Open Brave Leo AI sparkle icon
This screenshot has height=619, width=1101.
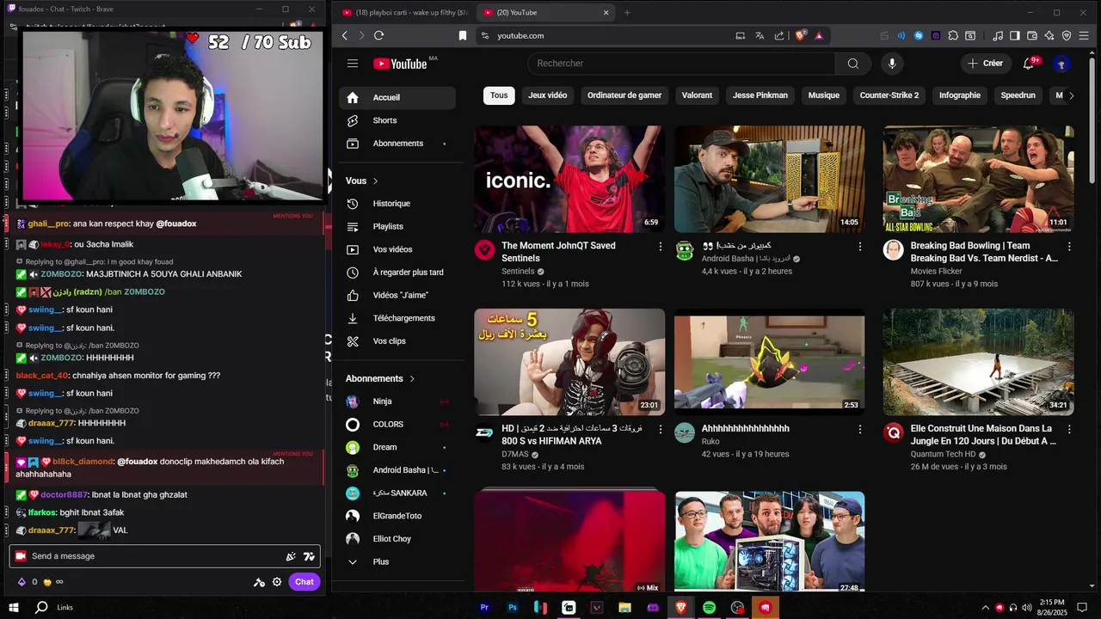[1049, 35]
